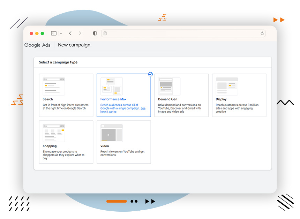Viewport: 300px width, 219px height.
Task: Toggle the browser sidebar icon
Action: pos(53,33)
